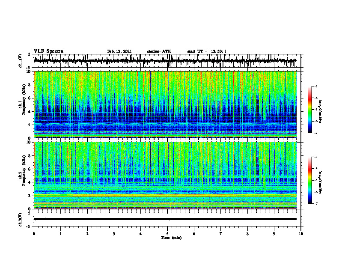This screenshot has width=339, height=262.
Task: Click the "-3" label on ch.1 colorbar
Action: click(315, 86)
